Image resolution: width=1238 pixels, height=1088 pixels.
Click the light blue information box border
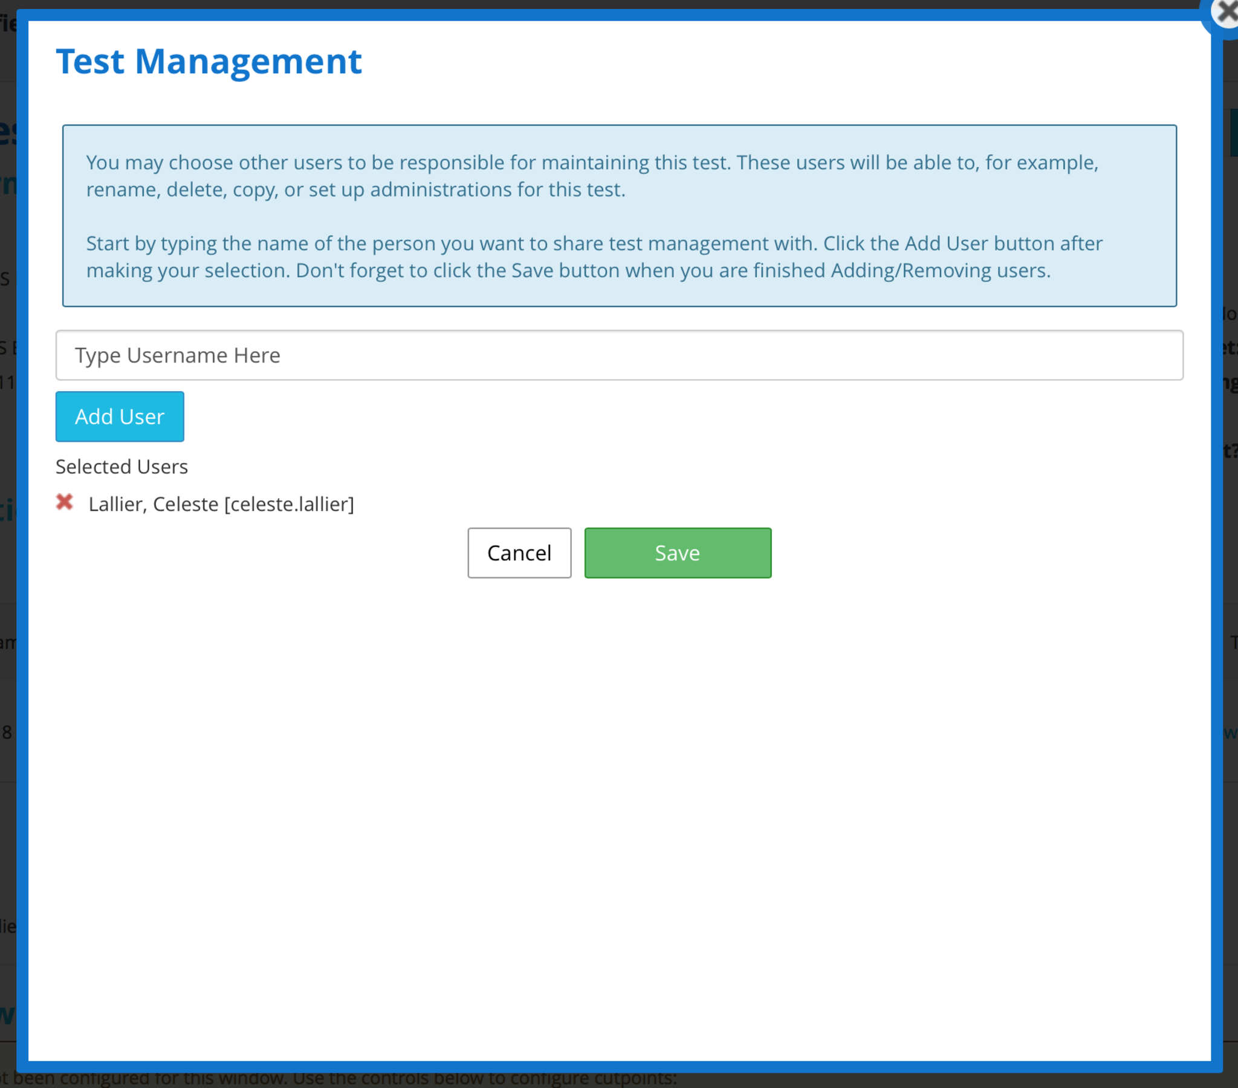tap(63, 216)
